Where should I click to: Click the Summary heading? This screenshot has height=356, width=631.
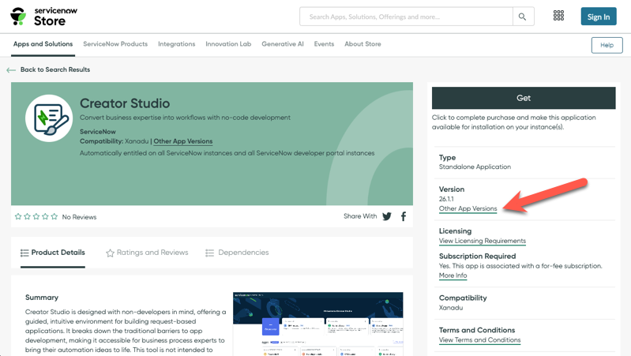[x=42, y=298]
